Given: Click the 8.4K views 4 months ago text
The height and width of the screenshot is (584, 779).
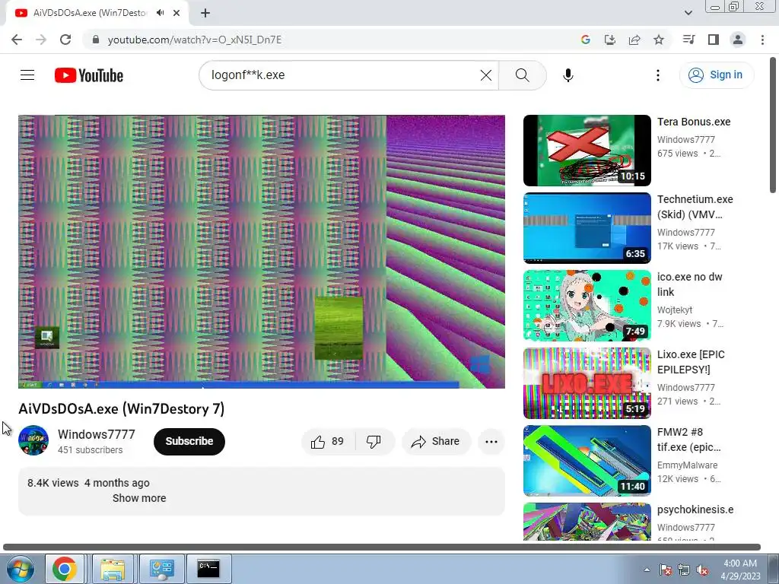Looking at the screenshot, I should [x=88, y=483].
